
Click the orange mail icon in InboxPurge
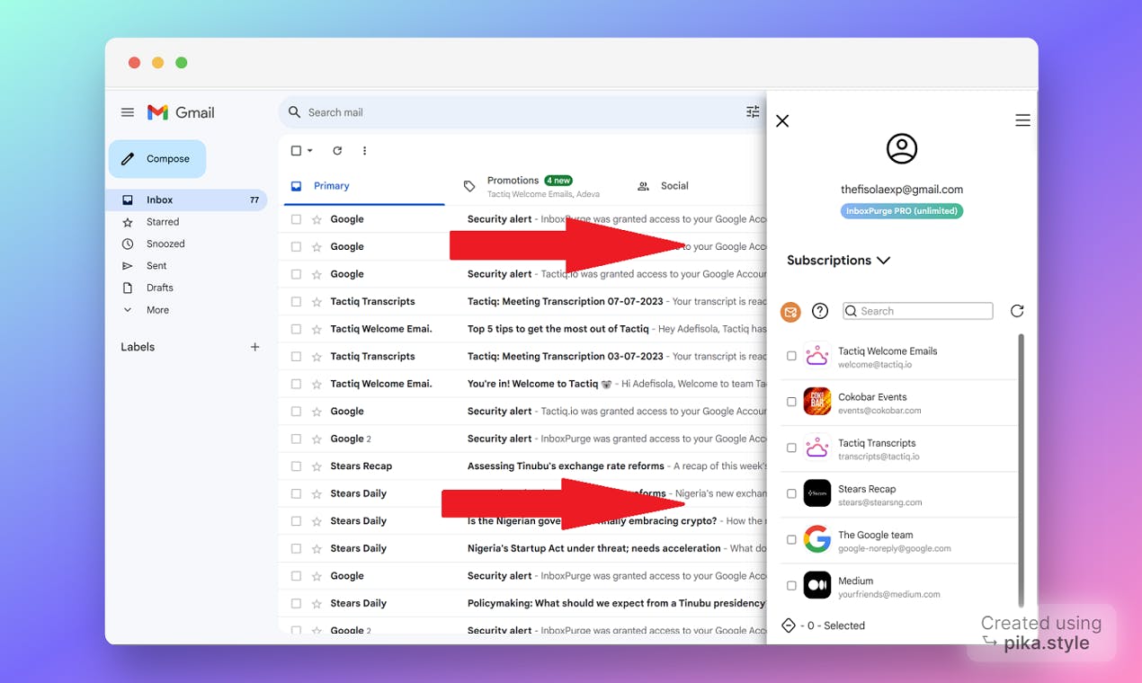790,312
